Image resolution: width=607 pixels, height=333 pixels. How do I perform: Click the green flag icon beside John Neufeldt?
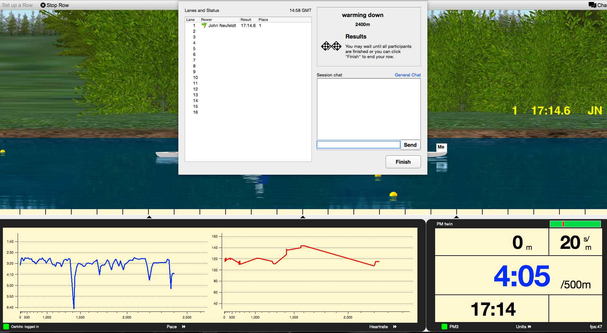coord(204,25)
